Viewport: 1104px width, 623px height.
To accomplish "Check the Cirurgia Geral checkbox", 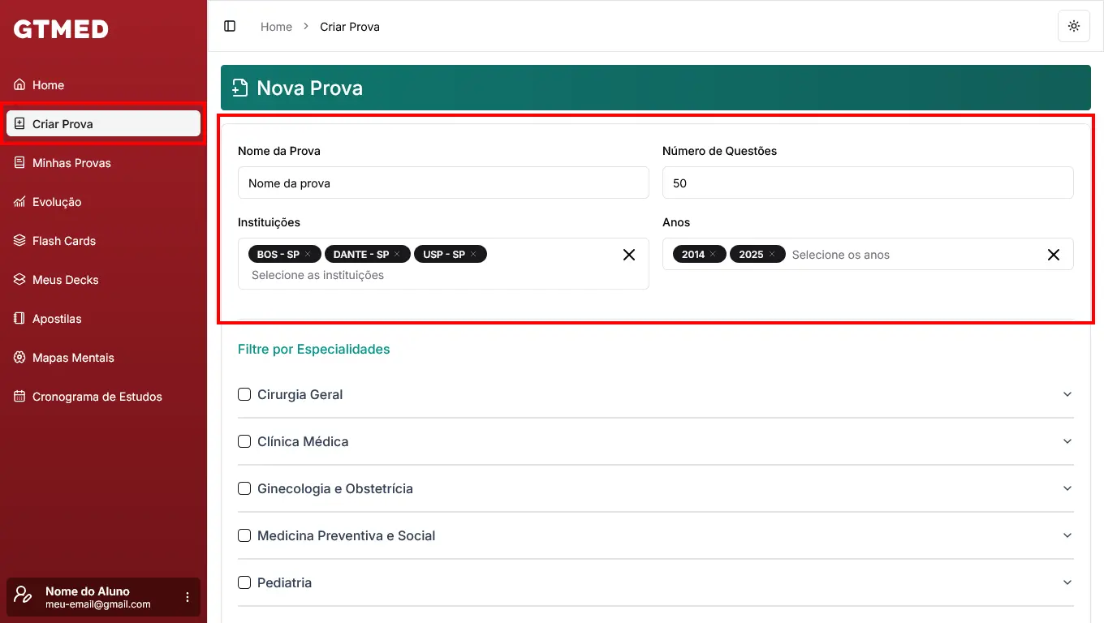I will pyautogui.click(x=244, y=394).
